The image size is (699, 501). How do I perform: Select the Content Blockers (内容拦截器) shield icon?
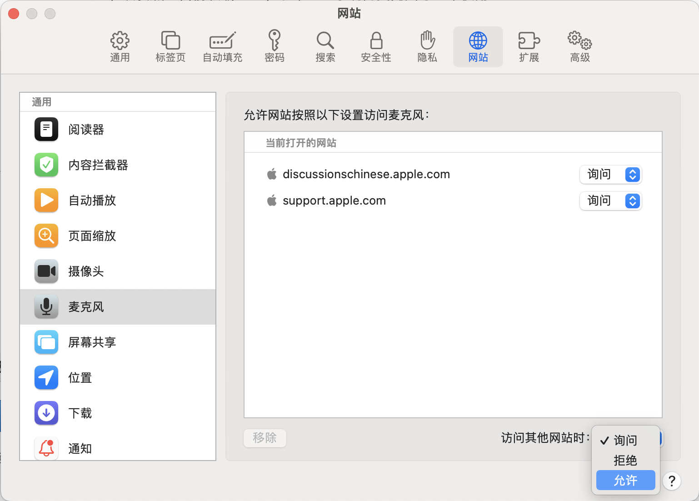(46, 165)
